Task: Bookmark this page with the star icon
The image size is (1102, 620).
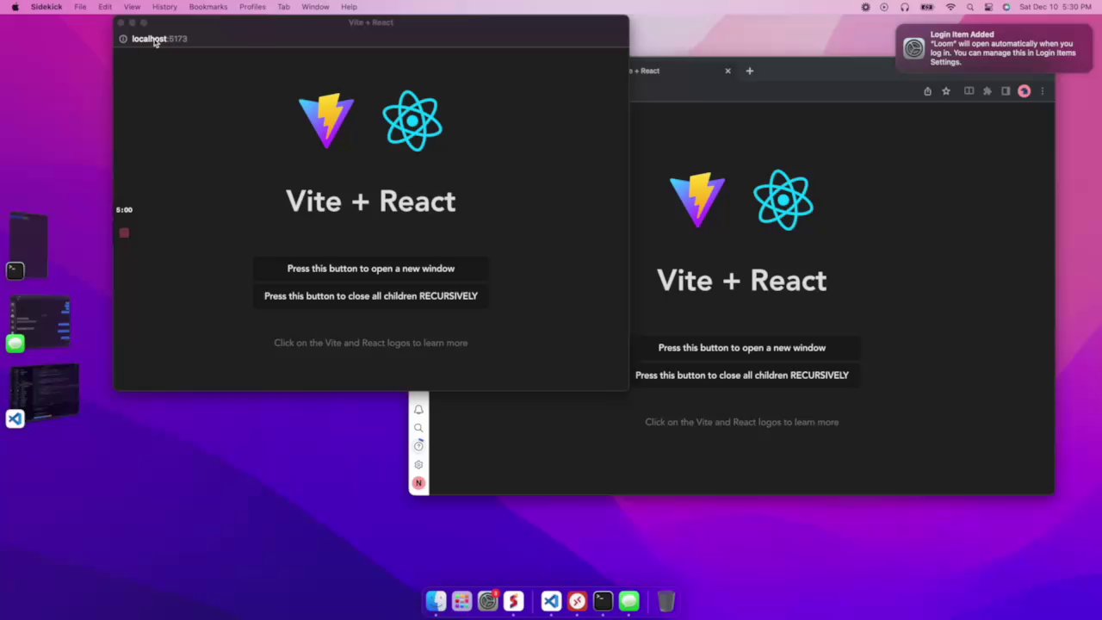Action: (x=946, y=91)
